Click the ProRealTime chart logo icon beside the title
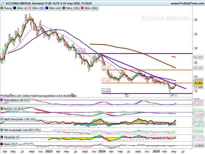Screen dimensions: 205x154 3,3
